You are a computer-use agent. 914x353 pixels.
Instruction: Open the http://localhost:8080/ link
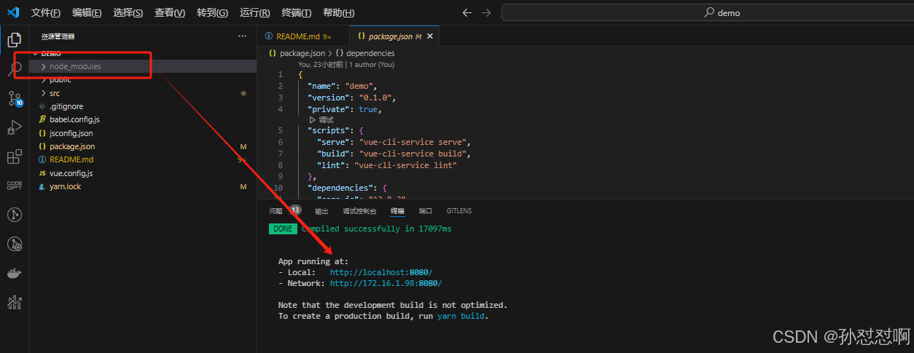click(x=381, y=272)
